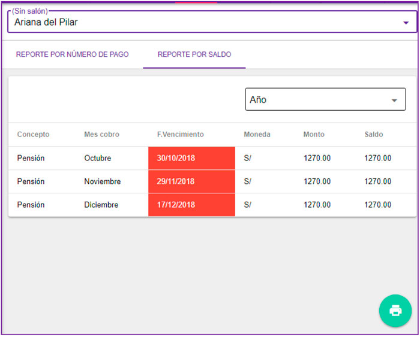
Task: Click the Moneda column header
Action: [x=257, y=135]
